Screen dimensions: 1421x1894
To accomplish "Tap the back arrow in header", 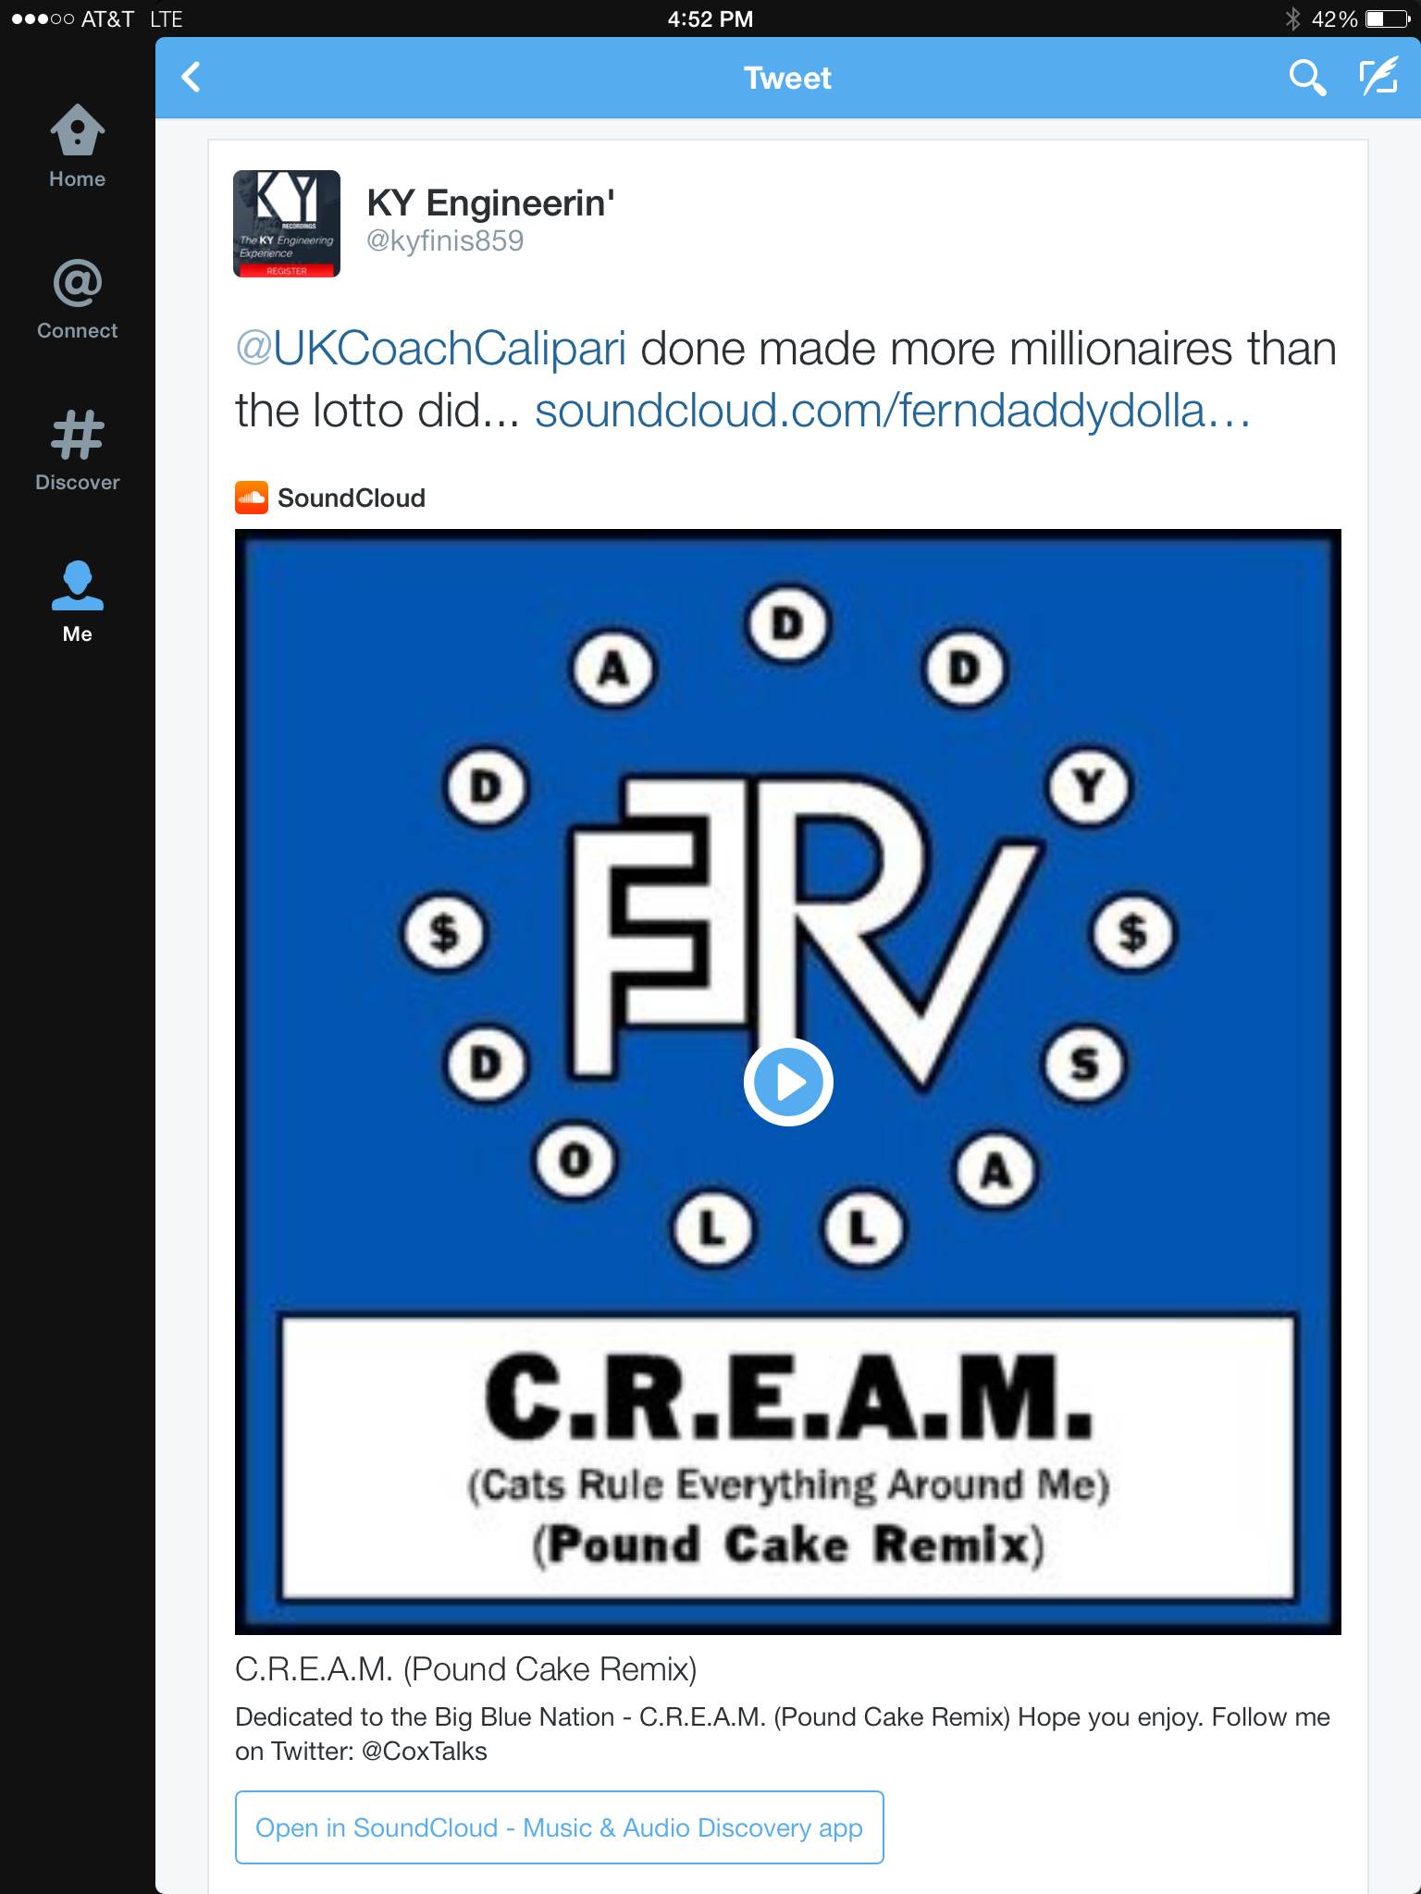I will (192, 78).
